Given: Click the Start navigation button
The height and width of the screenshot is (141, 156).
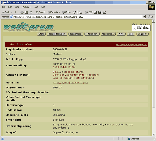Looking at the screenshot, I should pyautogui.click(x=41, y=34).
